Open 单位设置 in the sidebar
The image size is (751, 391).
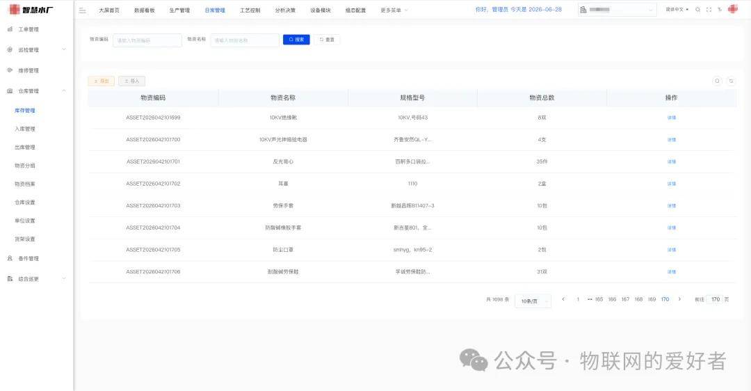coord(24,221)
